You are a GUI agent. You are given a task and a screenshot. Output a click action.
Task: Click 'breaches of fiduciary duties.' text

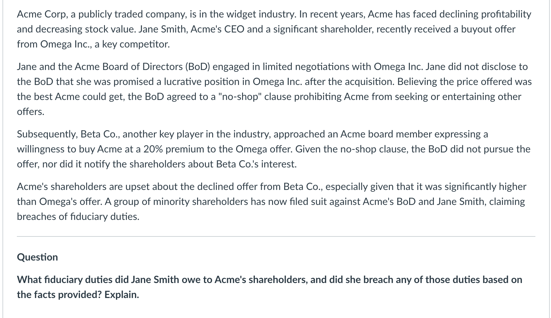pyautogui.click(x=78, y=216)
